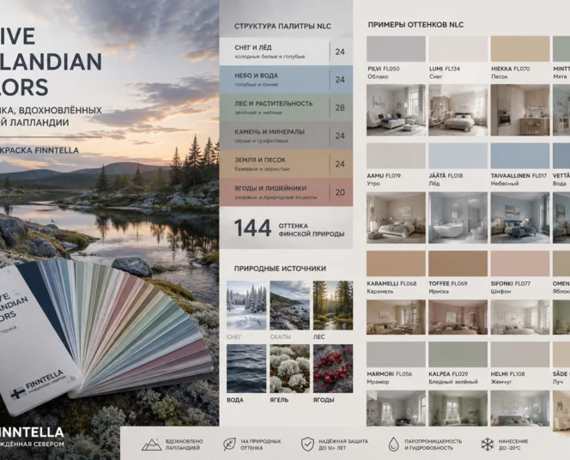The height and width of the screenshot is (460, 570).
Task: View the room photo under MARMORI FL056
Action: pyautogui.click(x=396, y=408)
